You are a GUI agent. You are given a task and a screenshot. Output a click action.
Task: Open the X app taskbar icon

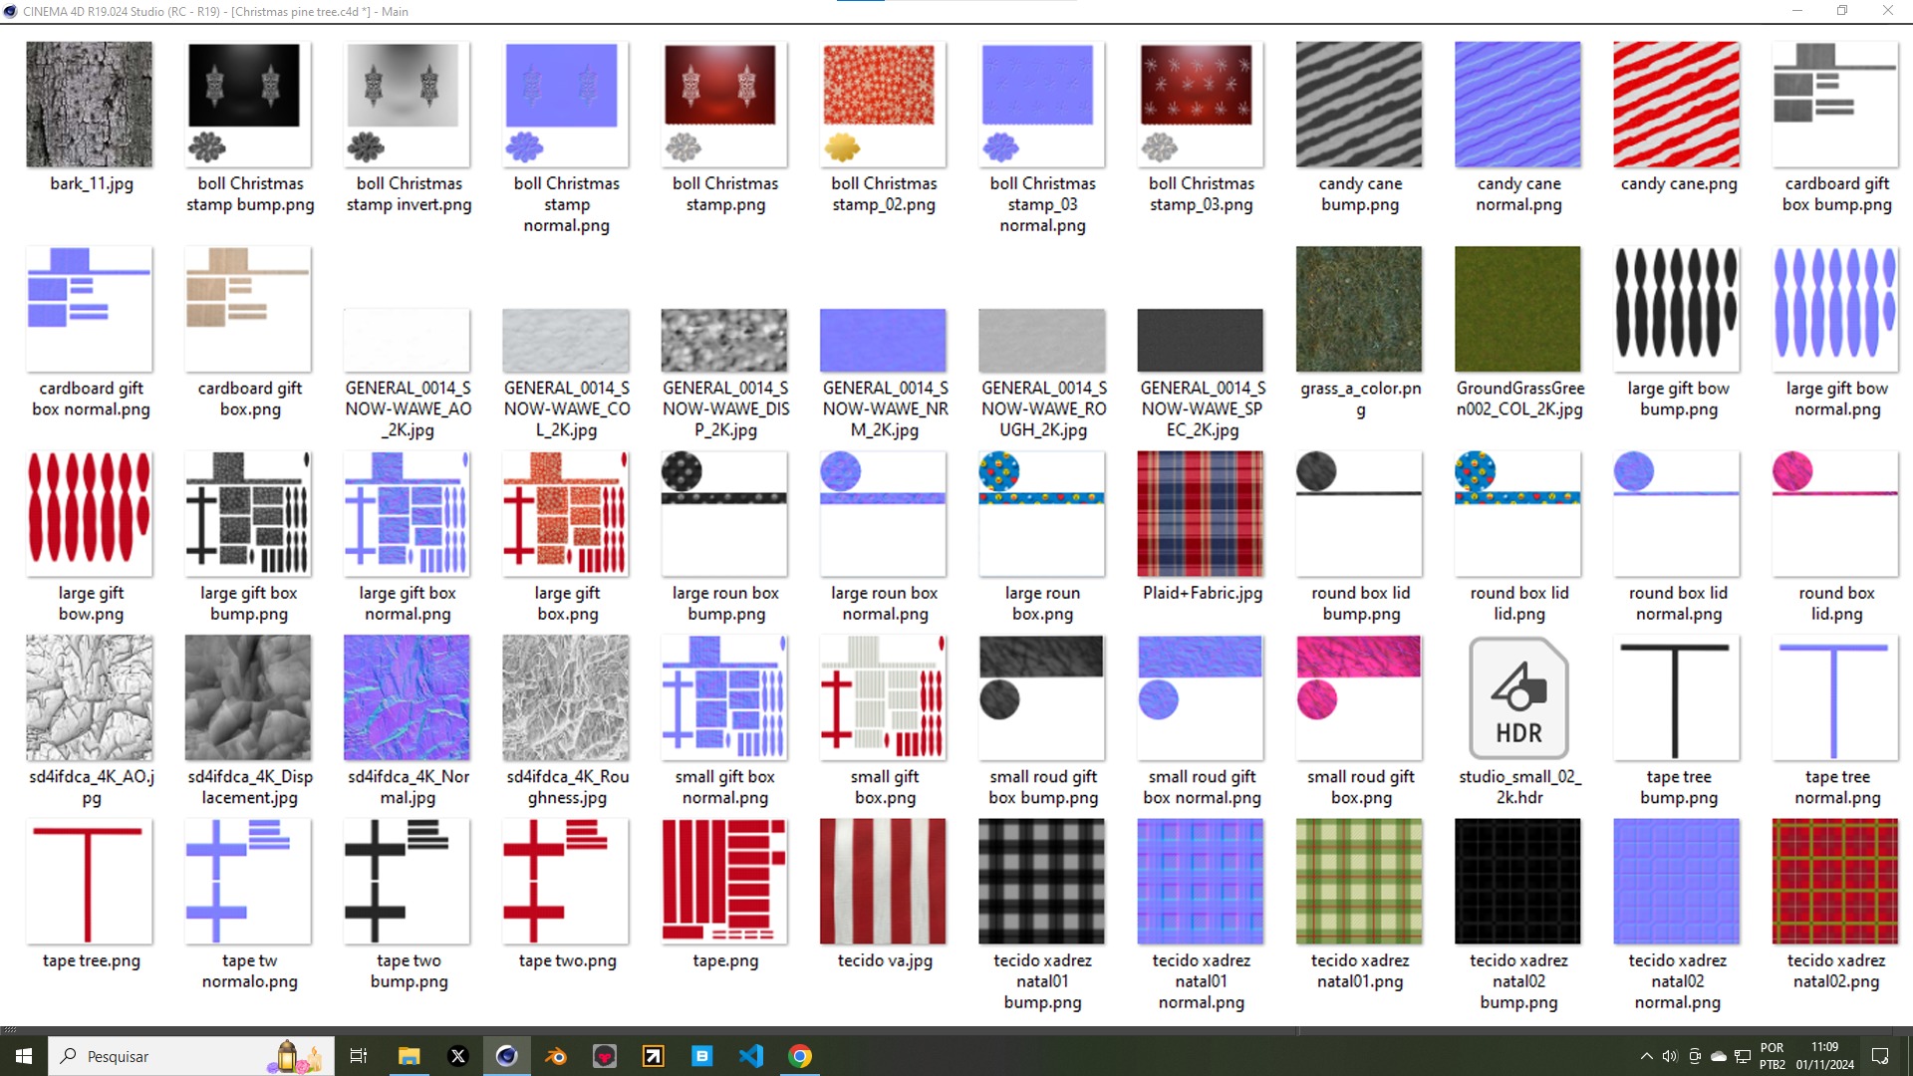(x=457, y=1056)
